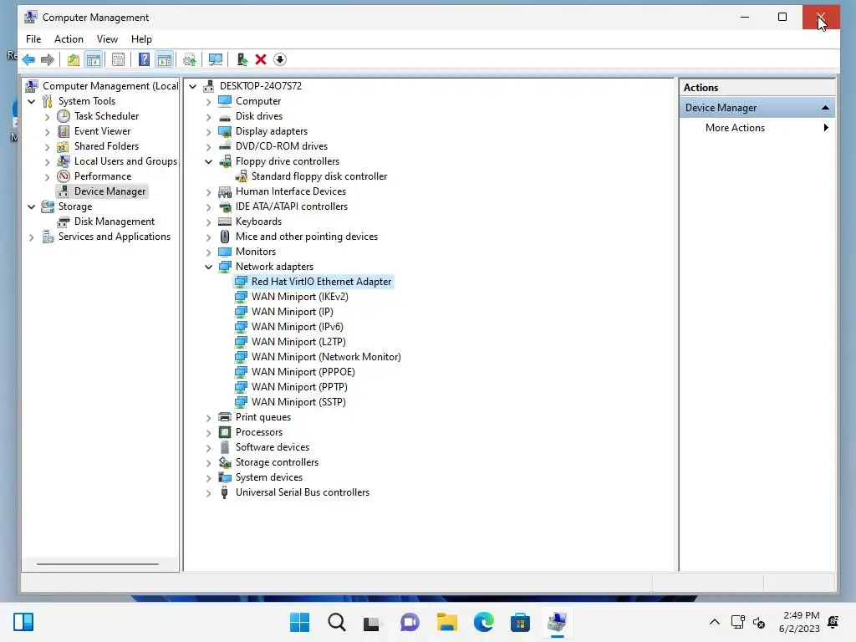Open the Chat app on taskbar
Image resolution: width=856 pixels, height=642 pixels.
(410, 622)
